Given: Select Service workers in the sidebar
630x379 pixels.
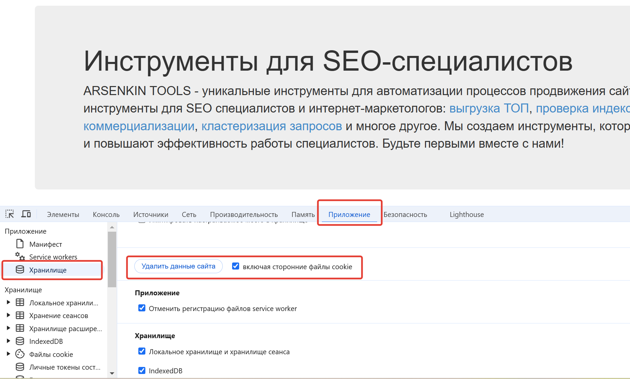Looking at the screenshot, I should pyautogui.click(x=53, y=257).
